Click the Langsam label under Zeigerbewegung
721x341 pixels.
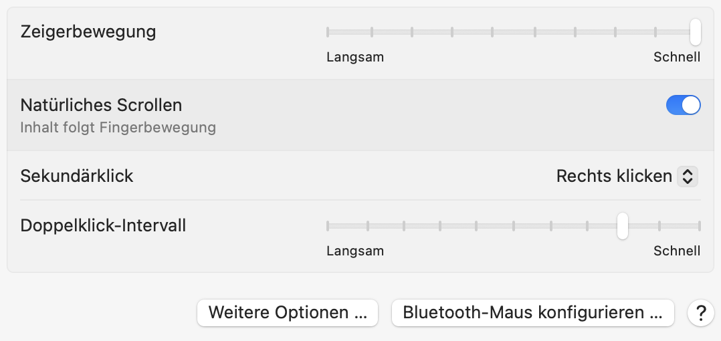tap(355, 57)
